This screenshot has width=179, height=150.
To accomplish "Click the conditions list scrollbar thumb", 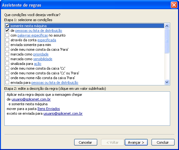I will [x=167, y=41].
